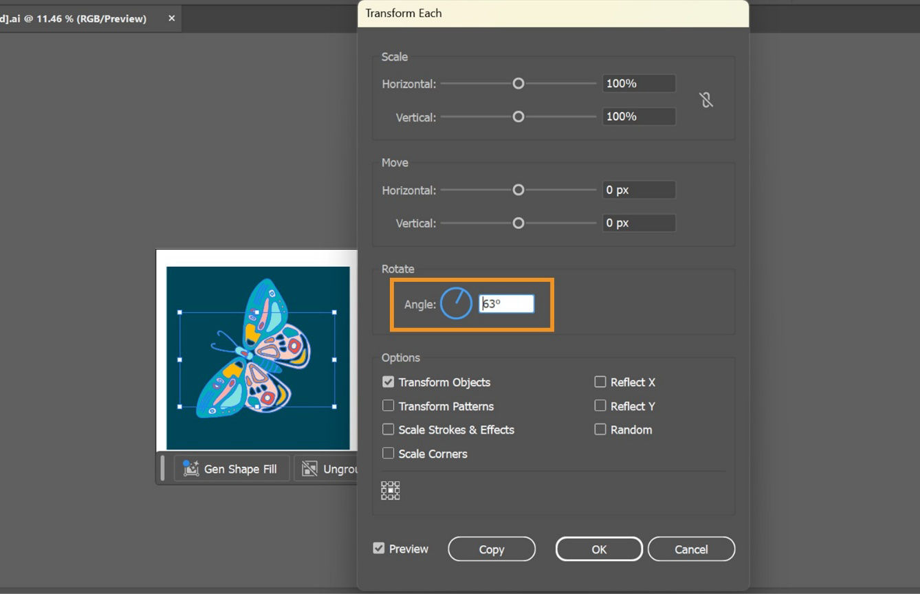This screenshot has width=920, height=594.
Task: Check the Scale Corners option
Action: coord(388,454)
